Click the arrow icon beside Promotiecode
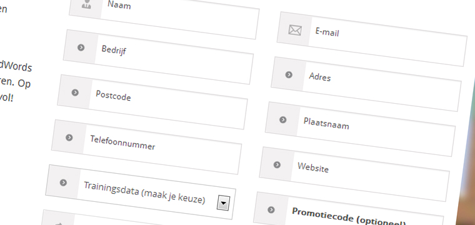The width and height of the screenshot is (475, 225). point(271,209)
